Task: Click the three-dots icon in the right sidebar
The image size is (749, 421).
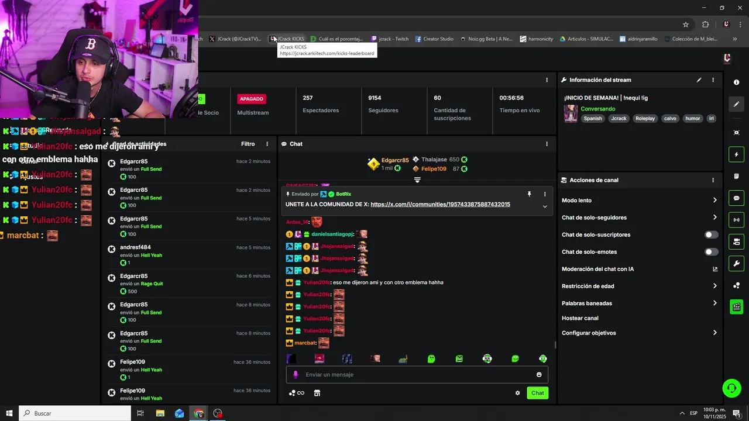Action: tap(736, 285)
